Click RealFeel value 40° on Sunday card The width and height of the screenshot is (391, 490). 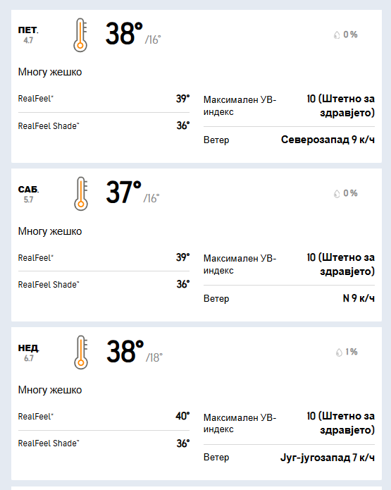click(x=182, y=416)
